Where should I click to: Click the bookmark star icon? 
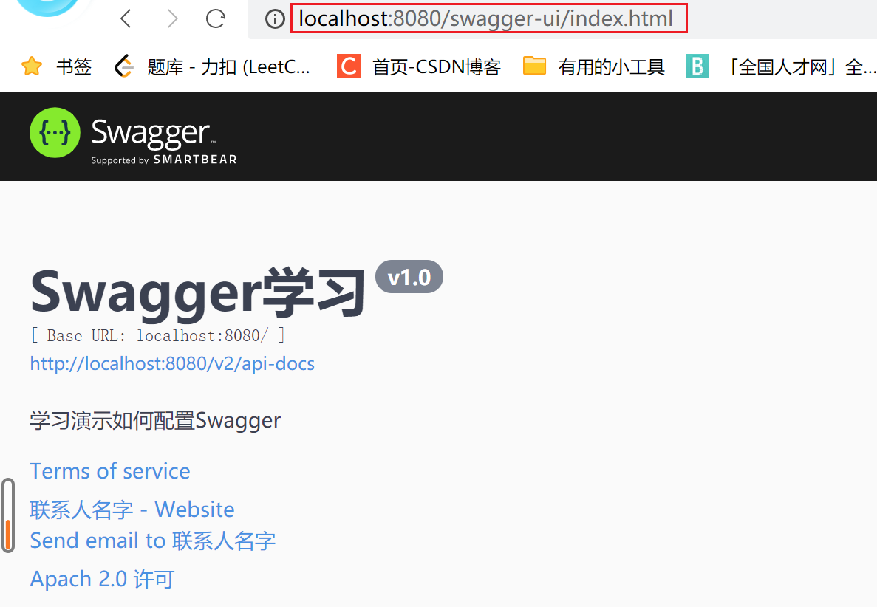[31, 66]
